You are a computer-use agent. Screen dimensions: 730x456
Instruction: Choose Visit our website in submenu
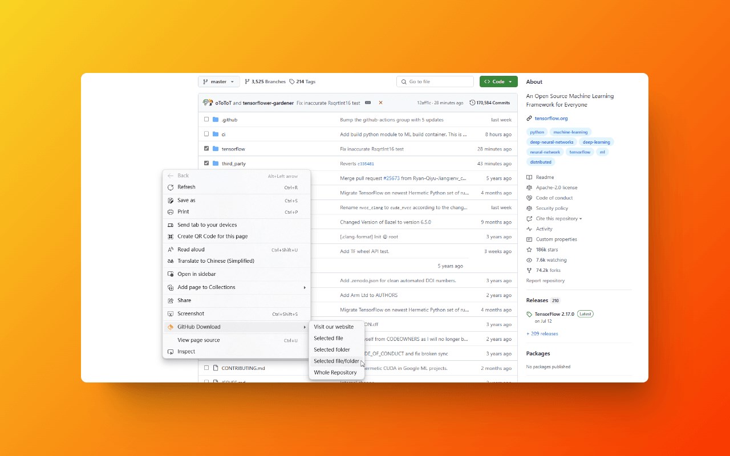tap(336, 327)
